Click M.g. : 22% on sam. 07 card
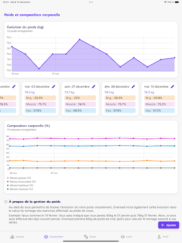The width and height of the screenshot is (182, 243). [80, 98]
